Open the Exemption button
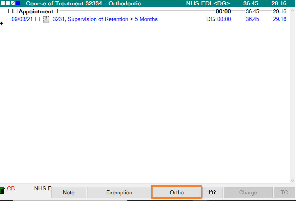 click(119, 192)
